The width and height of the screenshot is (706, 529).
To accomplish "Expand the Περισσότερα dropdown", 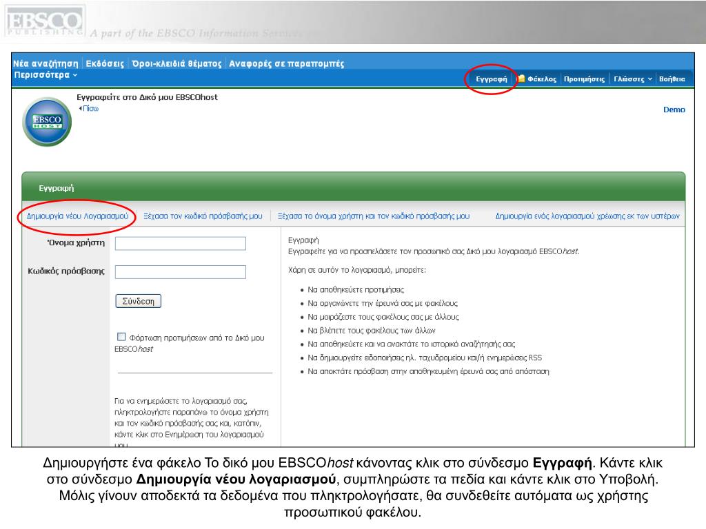I will tap(46, 74).
